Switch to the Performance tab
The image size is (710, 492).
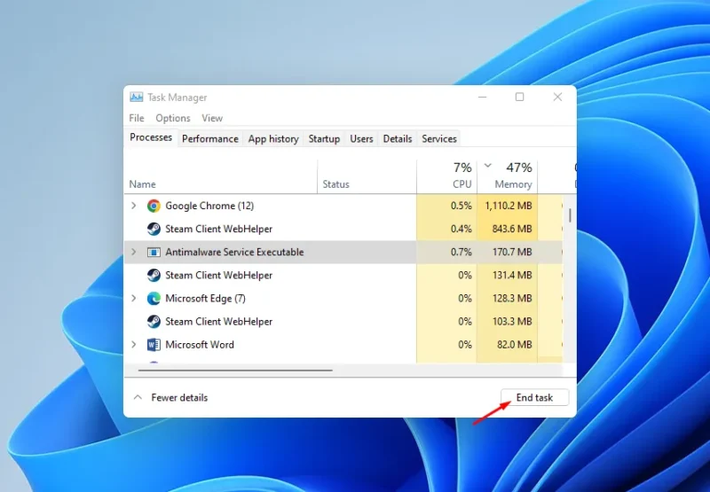pos(210,139)
